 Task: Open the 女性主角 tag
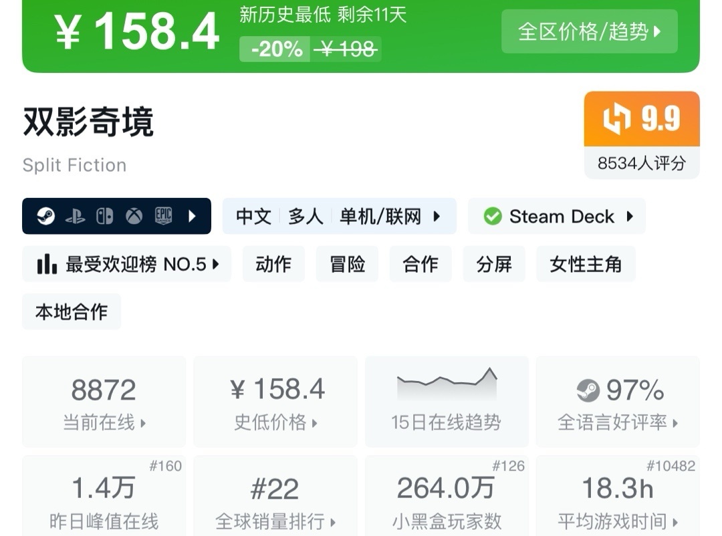click(x=586, y=264)
